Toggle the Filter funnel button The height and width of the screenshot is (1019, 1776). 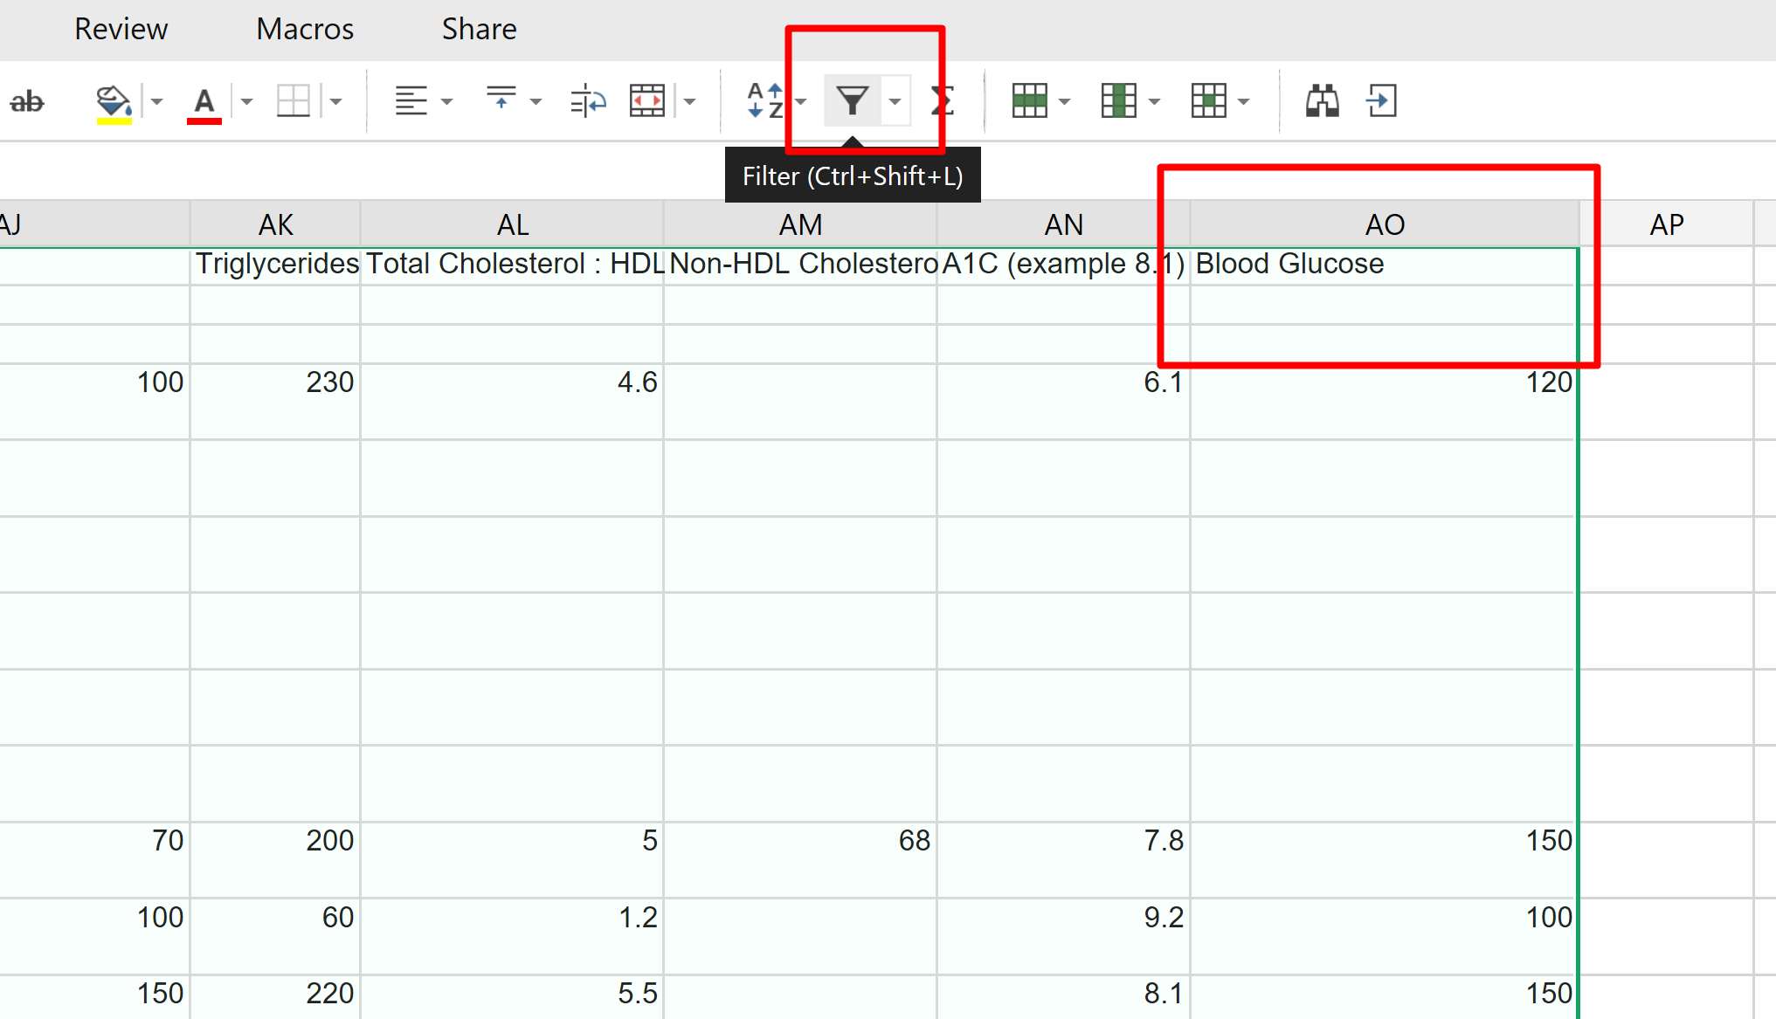(x=852, y=101)
